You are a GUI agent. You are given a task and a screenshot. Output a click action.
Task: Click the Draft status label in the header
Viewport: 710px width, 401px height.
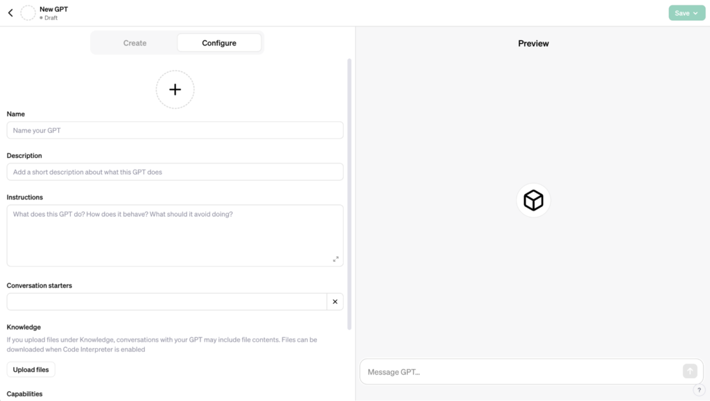pyautogui.click(x=51, y=18)
